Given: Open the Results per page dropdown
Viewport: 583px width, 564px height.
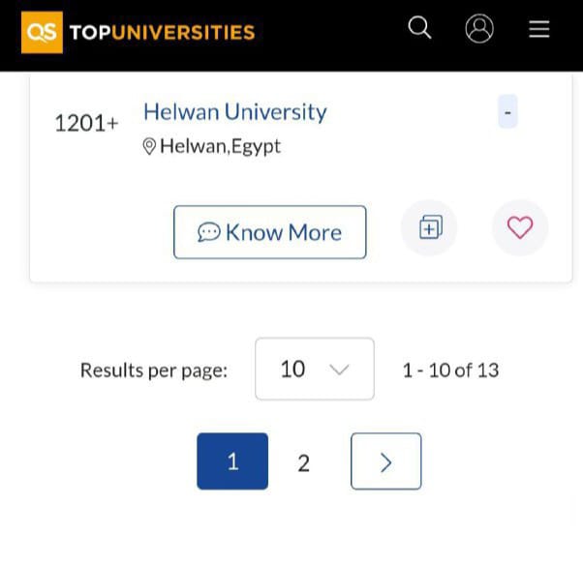Looking at the screenshot, I should pyautogui.click(x=314, y=369).
